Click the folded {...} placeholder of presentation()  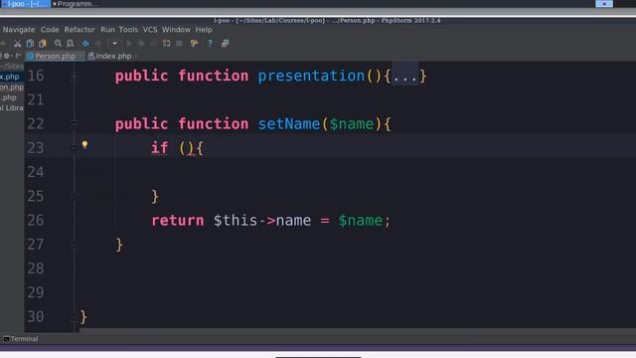pos(405,76)
